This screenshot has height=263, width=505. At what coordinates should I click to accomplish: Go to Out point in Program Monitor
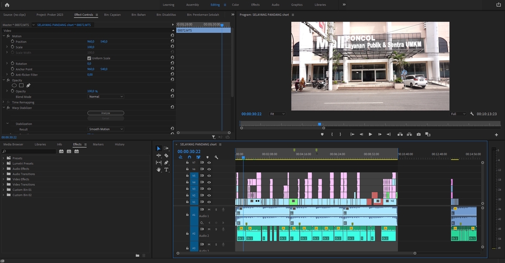point(389,134)
